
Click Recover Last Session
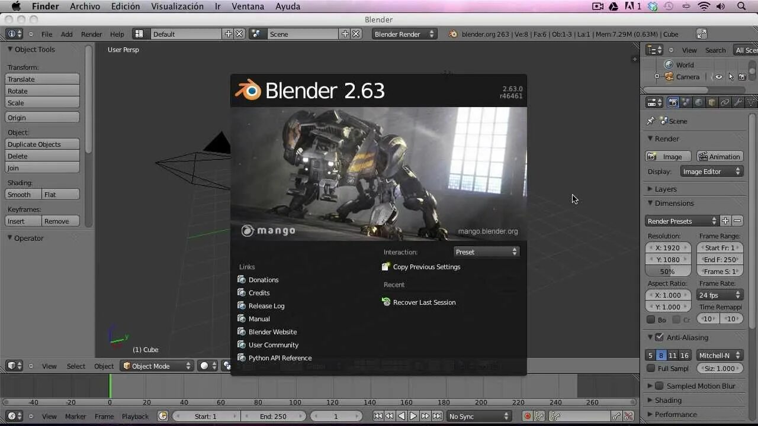click(425, 302)
